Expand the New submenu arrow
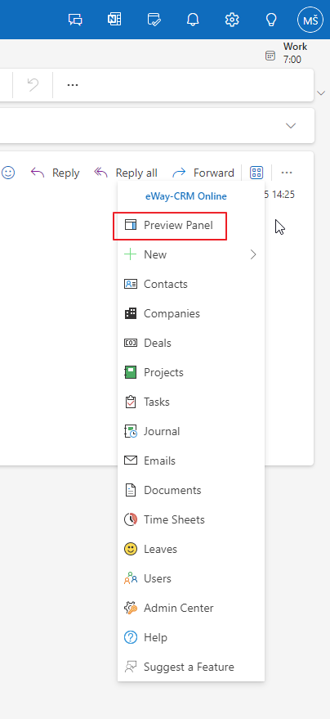This screenshot has width=330, height=719. tap(253, 254)
